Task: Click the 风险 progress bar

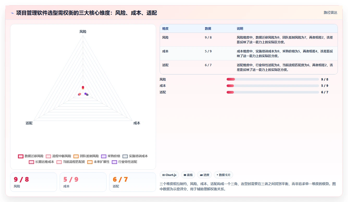Action: (x=273, y=79)
